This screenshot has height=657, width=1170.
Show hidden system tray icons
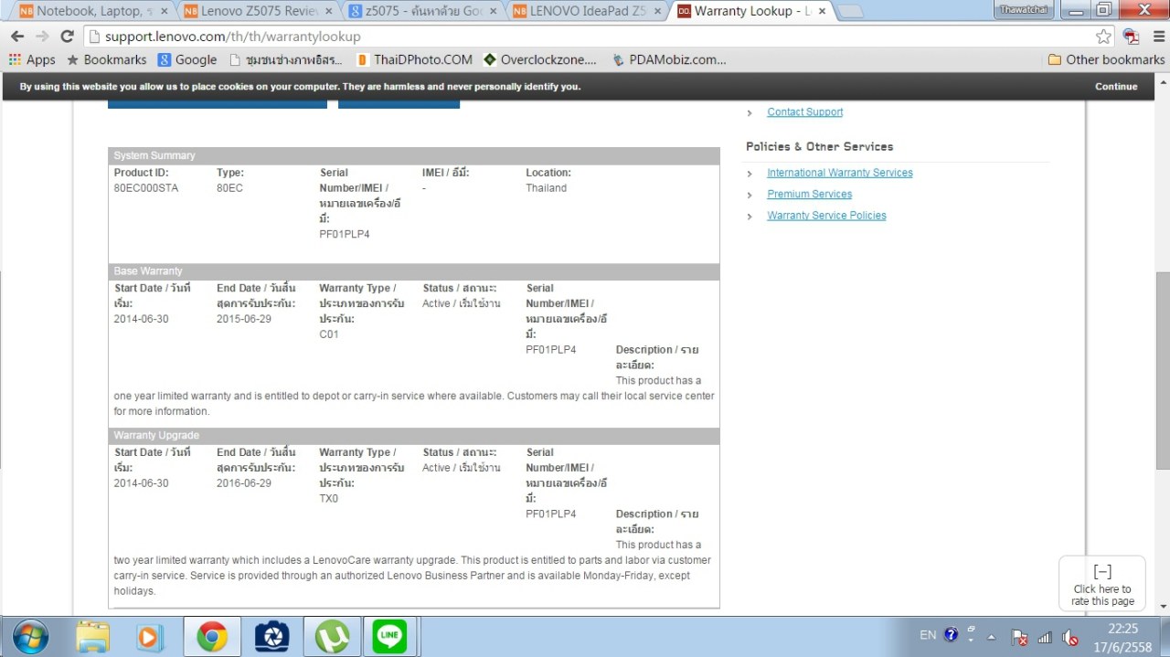pyautogui.click(x=992, y=637)
